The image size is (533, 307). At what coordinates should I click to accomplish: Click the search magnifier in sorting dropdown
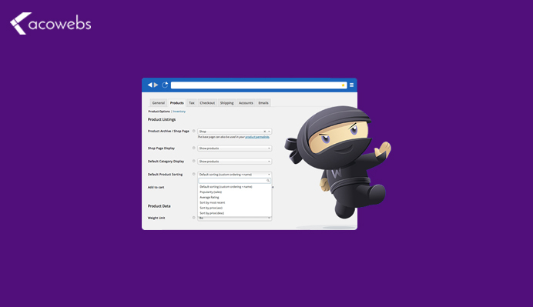[268, 181]
